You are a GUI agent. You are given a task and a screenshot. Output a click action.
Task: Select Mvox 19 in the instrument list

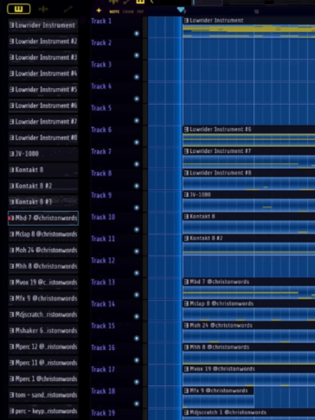(x=43, y=283)
